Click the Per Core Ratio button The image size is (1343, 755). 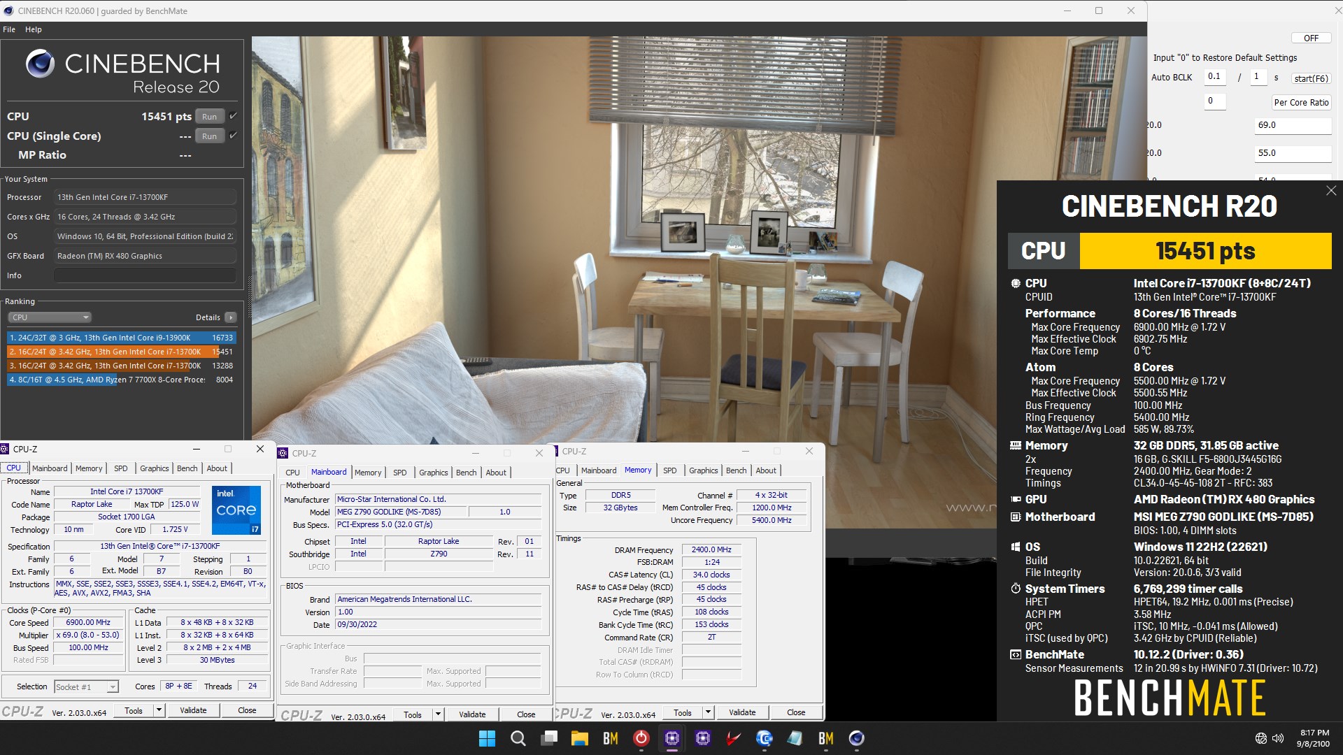coord(1301,102)
